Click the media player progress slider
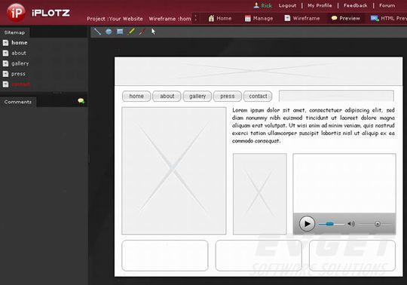Image resolution: width=407 pixels, height=285 pixels. pyautogui.click(x=331, y=224)
